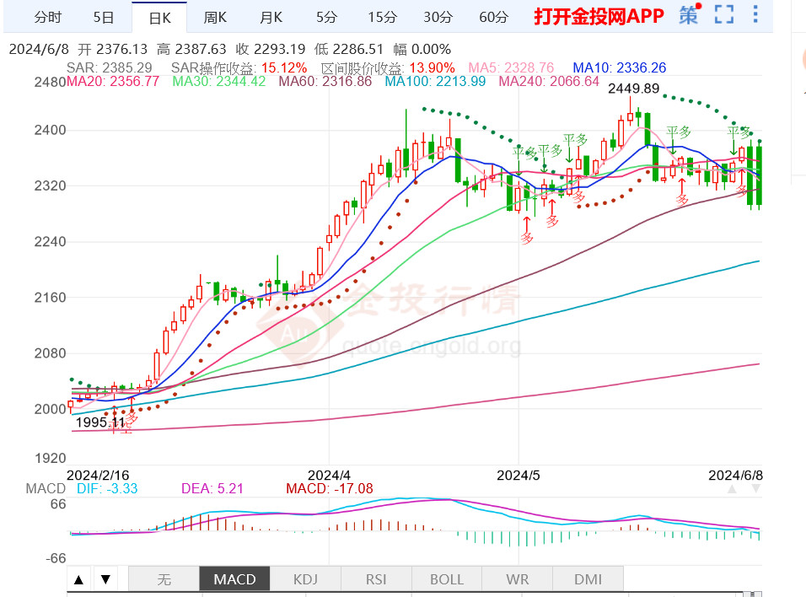806x597 pixels.
Task: Show the BOLL indicator
Action: (x=447, y=579)
